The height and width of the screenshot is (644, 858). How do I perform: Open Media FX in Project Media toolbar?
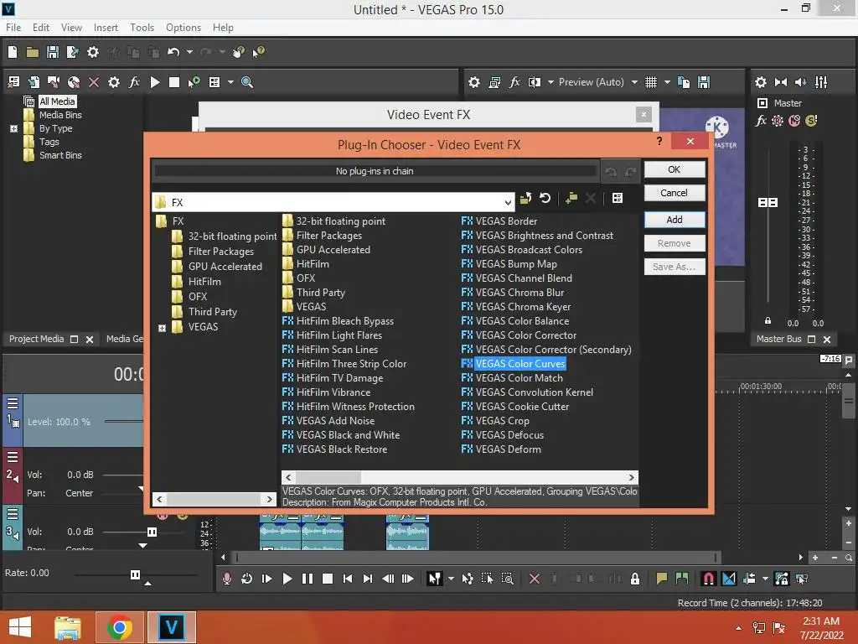point(134,82)
